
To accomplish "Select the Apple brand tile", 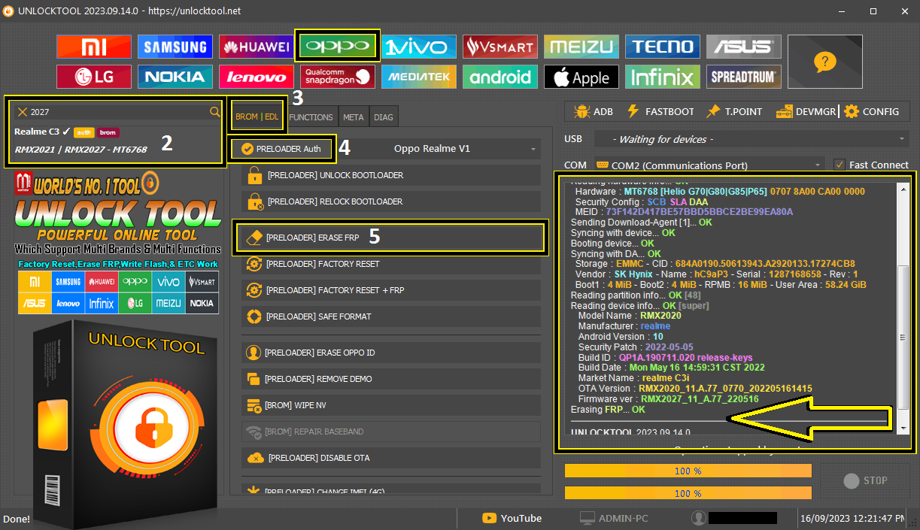I will click(581, 77).
